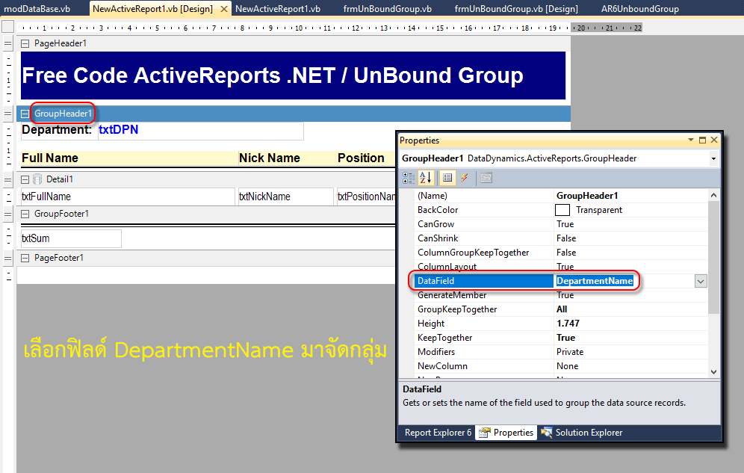
Task: Click the CanShrink property row
Action: click(560, 238)
